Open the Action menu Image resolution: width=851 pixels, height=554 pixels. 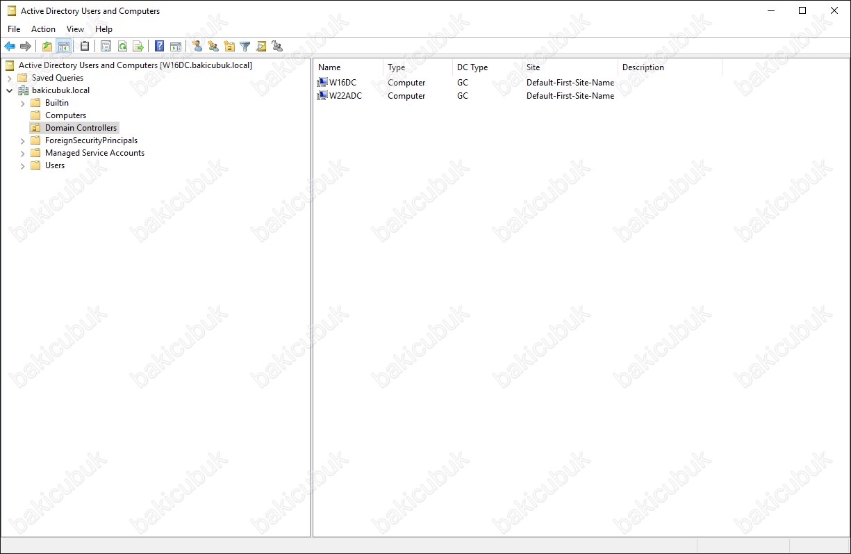(43, 29)
